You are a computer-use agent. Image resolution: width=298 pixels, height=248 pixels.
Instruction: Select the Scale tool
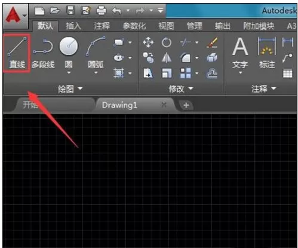tap(167, 73)
